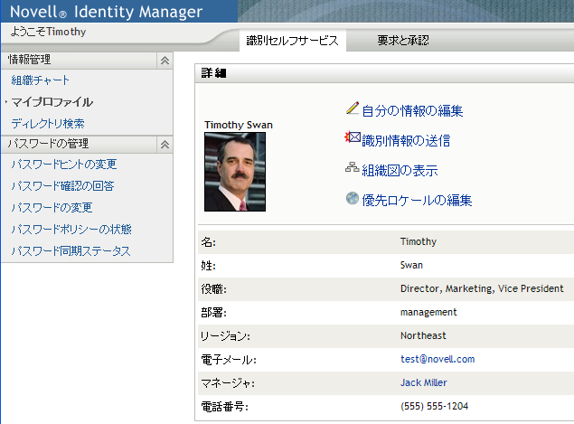The height and width of the screenshot is (424, 574).
Task: Click the envelope icon for sending identity info
Action: [353, 138]
